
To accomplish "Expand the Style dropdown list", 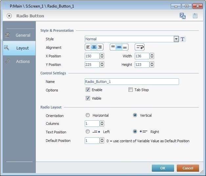I will tap(176, 39).
